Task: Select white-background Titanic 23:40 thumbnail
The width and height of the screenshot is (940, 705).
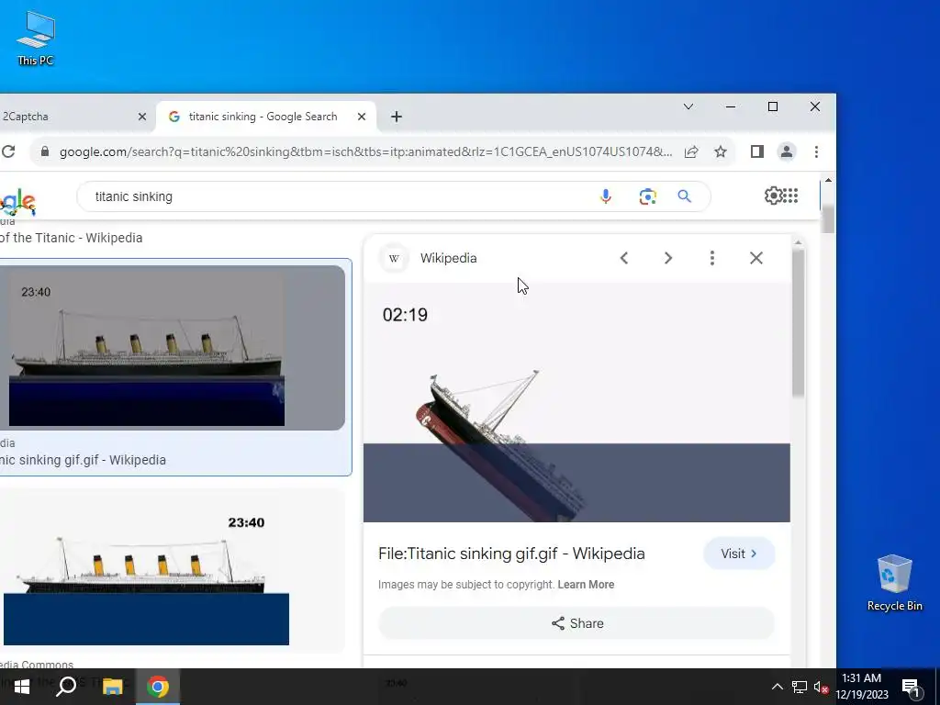Action: click(172, 571)
